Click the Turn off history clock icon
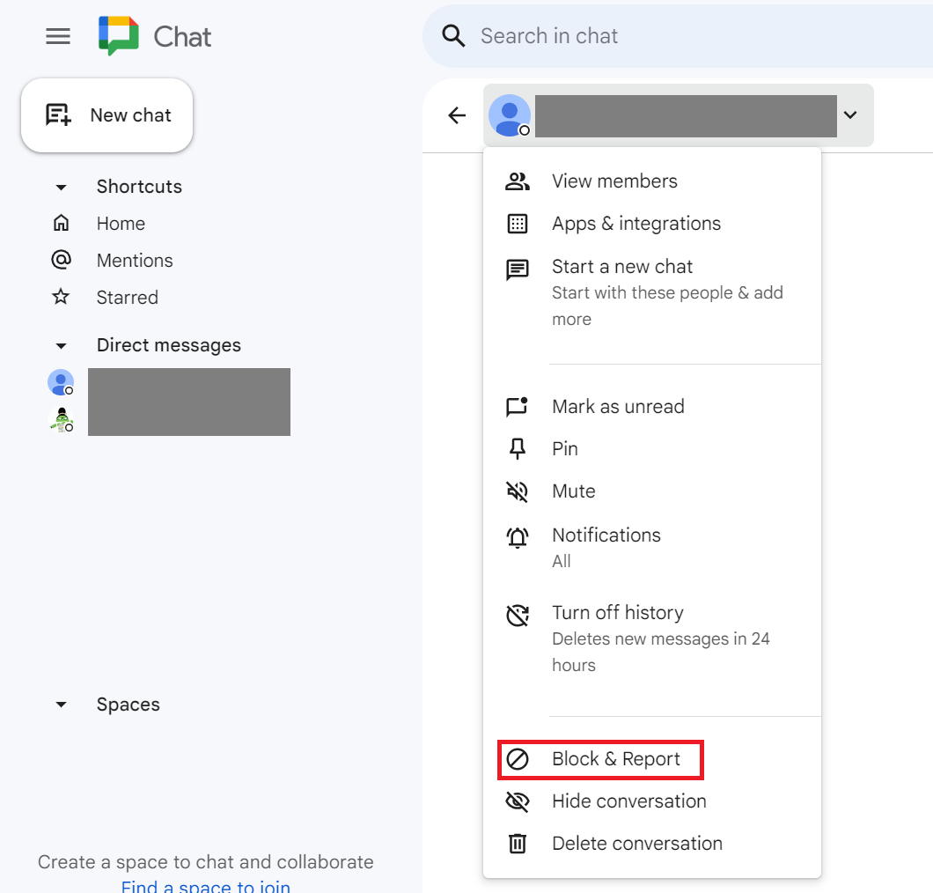Viewport: 933px width, 893px height. pyautogui.click(x=517, y=615)
